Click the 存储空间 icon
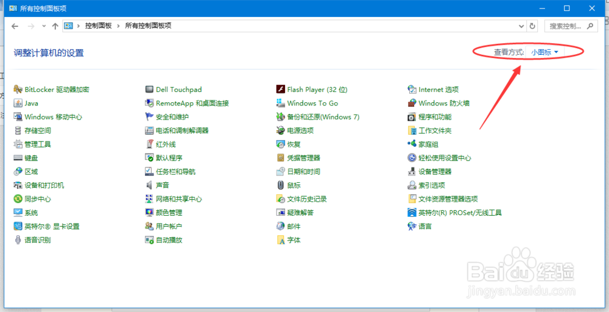The height and width of the screenshot is (312, 609). (18, 130)
